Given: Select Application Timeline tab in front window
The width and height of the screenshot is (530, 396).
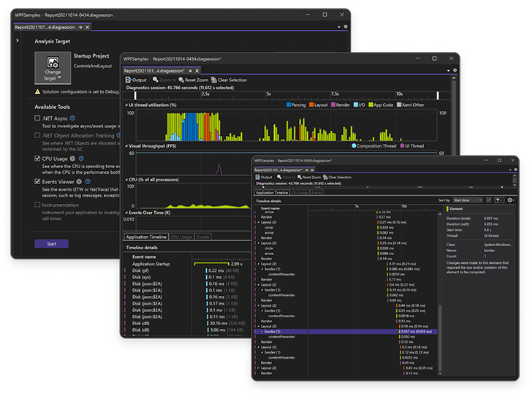Looking at the screenshot, I should point(272,193).
